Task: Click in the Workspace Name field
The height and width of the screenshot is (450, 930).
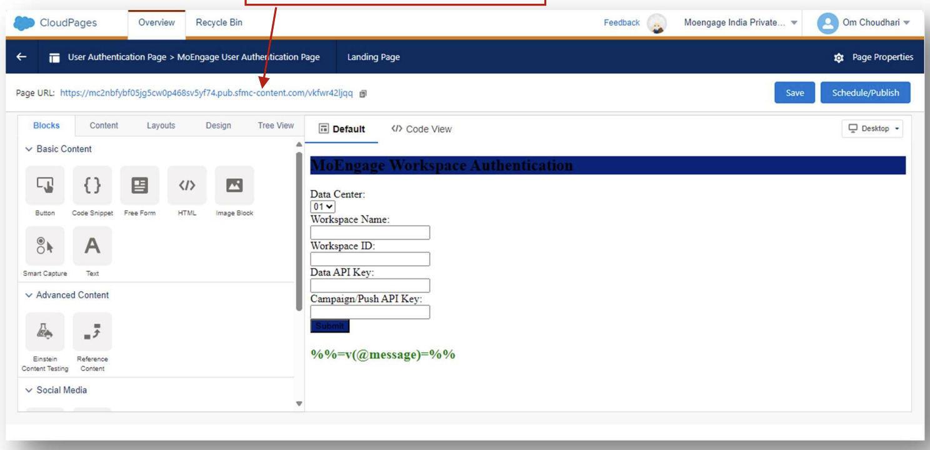Action: pos(370,232)
